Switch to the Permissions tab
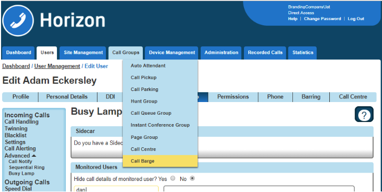 233,97
